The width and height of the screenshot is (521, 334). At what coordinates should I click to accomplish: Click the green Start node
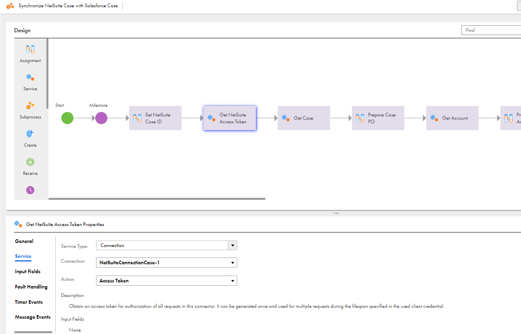pos(67,118)
